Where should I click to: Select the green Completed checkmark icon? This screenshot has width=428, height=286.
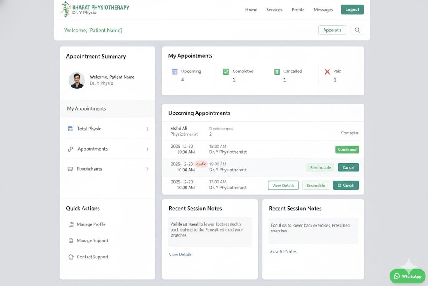(x=226, y=71)
